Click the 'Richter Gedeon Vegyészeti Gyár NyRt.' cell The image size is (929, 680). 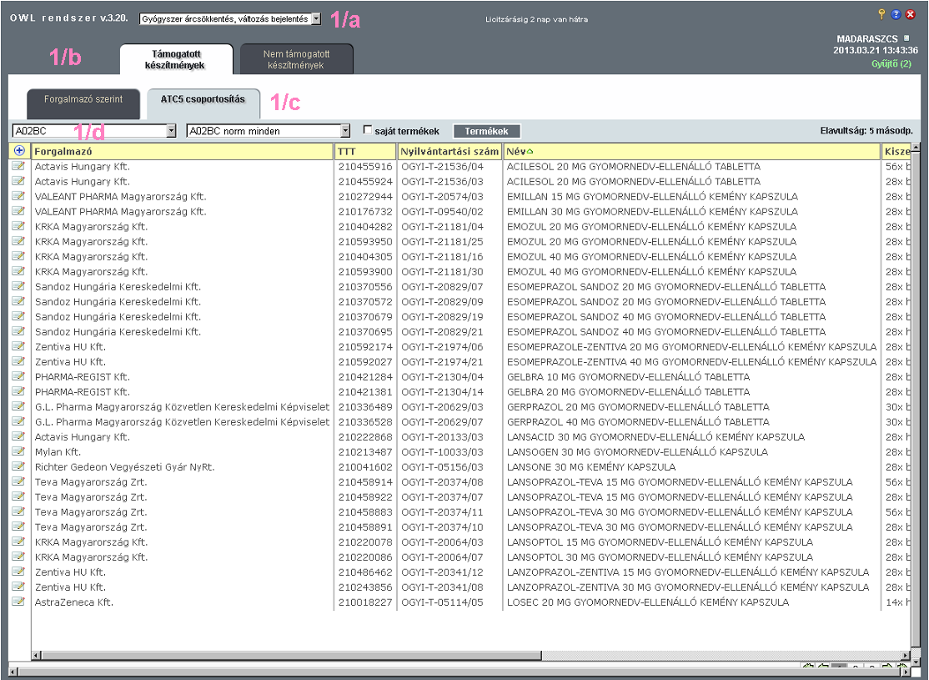point(124,467)
